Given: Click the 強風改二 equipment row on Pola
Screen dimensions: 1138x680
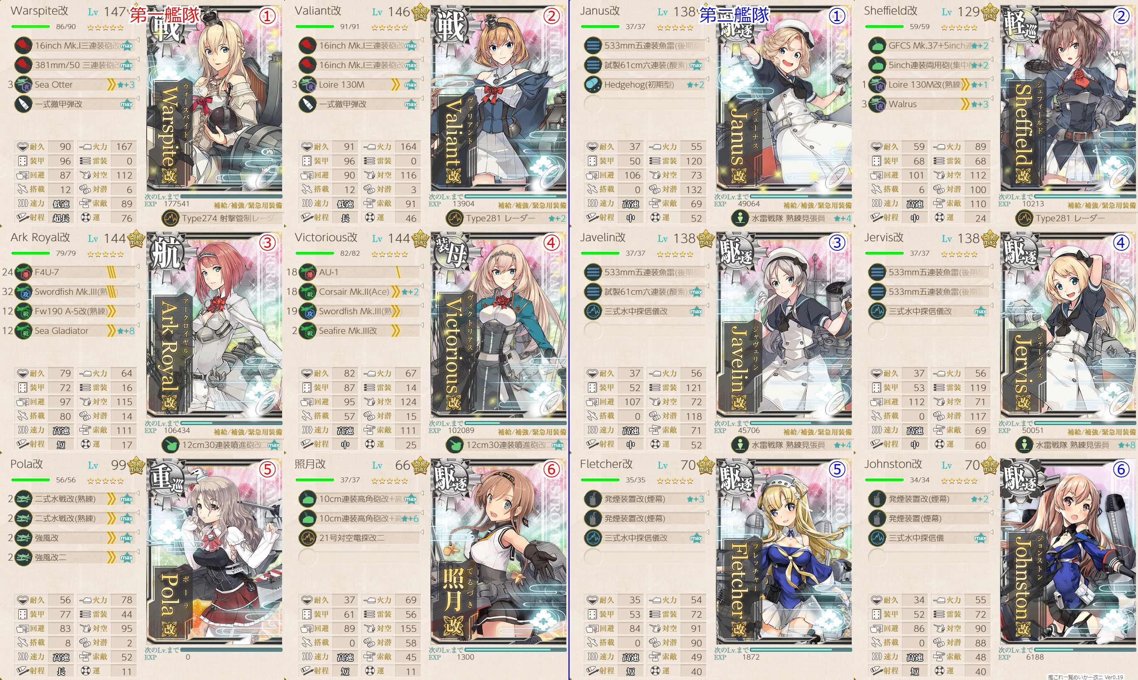Looking at the screenshot, I should tap(76, 558).
